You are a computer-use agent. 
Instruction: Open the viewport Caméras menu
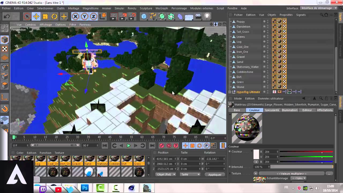[x=31, y=25]
